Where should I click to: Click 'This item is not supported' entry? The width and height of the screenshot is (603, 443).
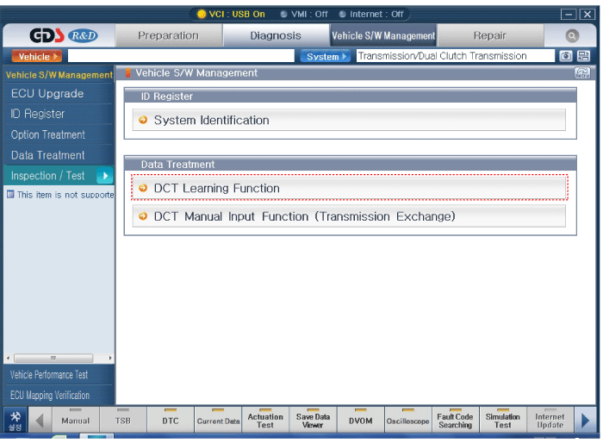[61, 195]
